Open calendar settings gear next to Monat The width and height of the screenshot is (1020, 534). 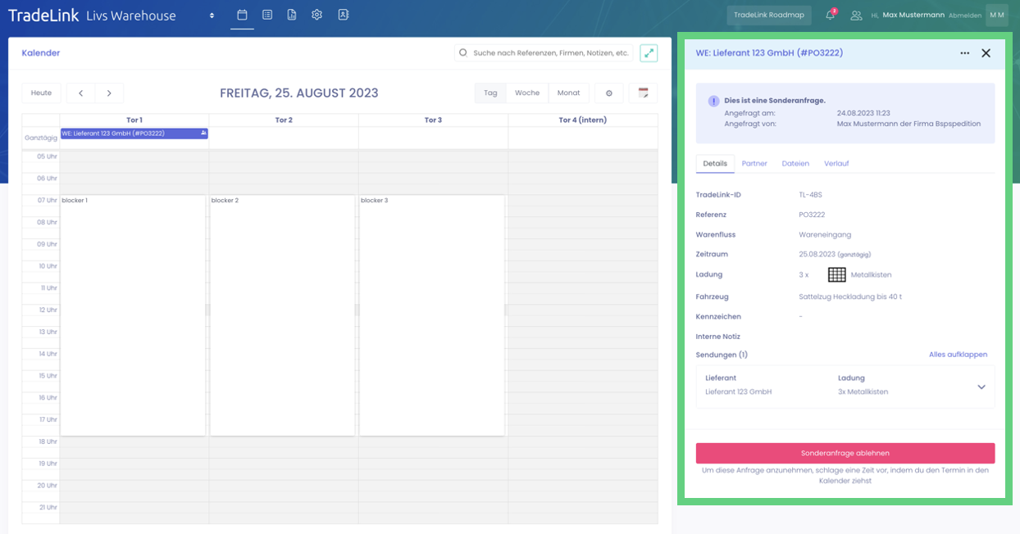tap(609, 93)
